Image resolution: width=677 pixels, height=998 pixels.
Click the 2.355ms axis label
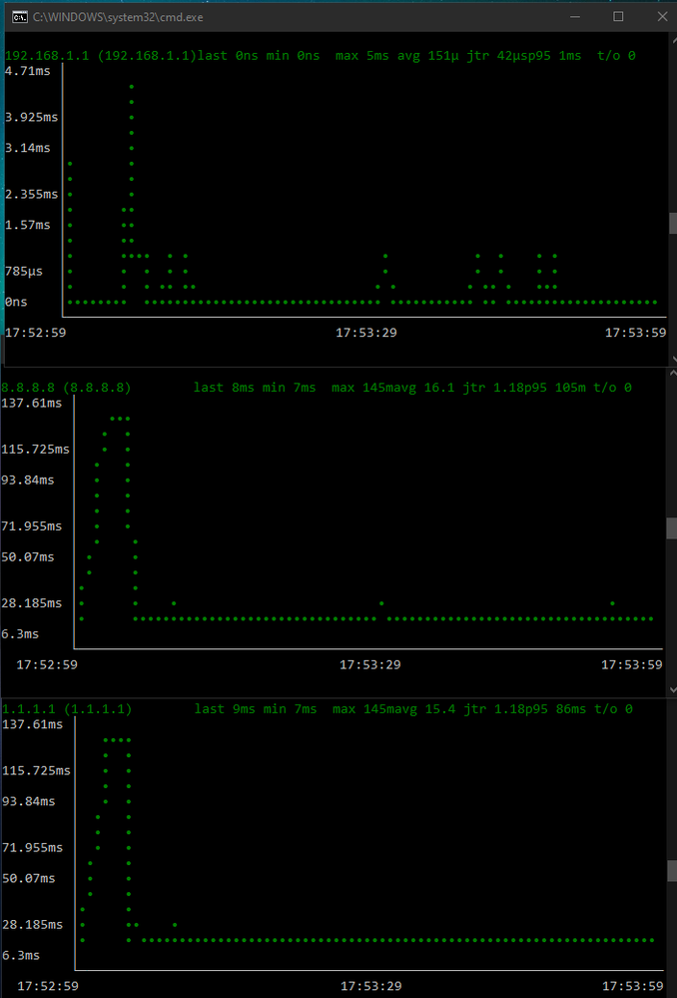pos(31,194)
